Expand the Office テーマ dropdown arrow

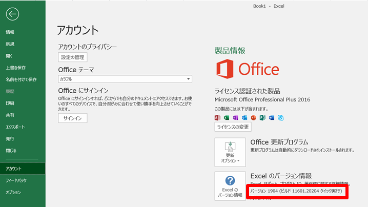(x=188, y=79)
